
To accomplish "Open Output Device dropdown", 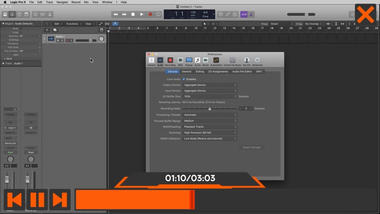I will 210,85.
